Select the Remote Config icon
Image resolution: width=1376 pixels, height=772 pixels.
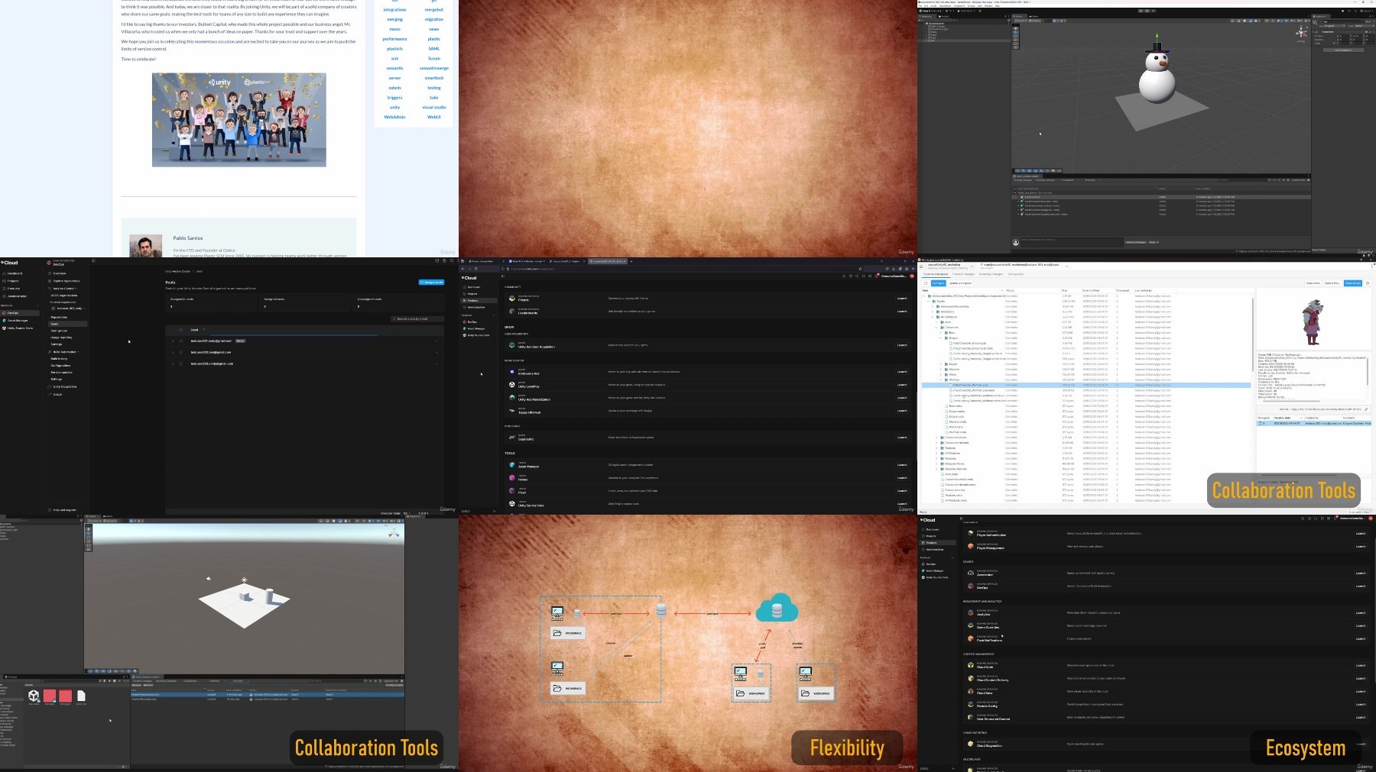click(971, 704)
